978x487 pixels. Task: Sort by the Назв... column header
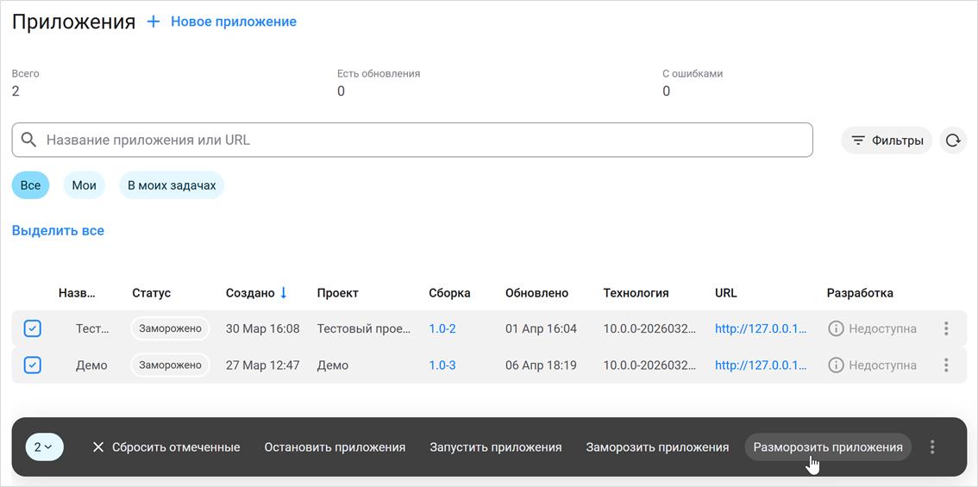pos(78,293)
